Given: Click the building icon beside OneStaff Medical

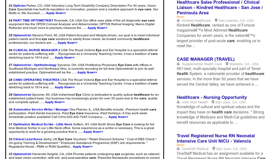Looking at the screenshot, I should [178, 149].
